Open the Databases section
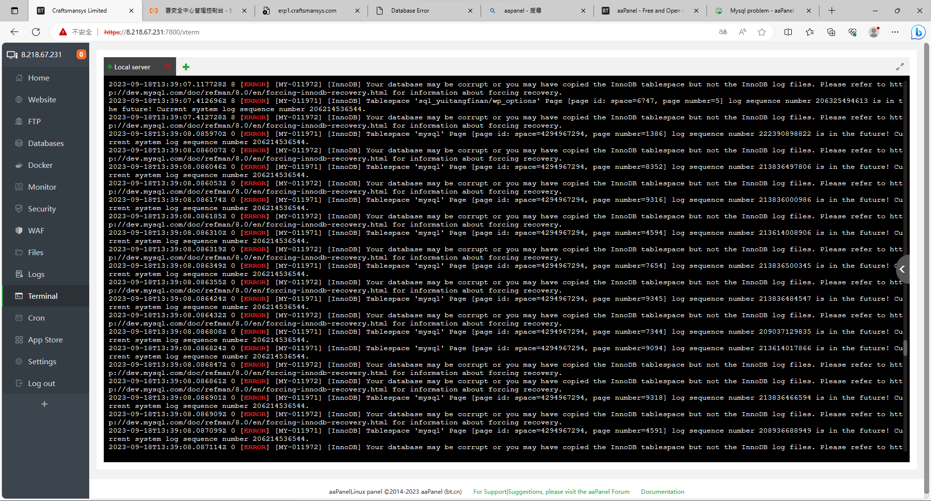 coord(46,143)
